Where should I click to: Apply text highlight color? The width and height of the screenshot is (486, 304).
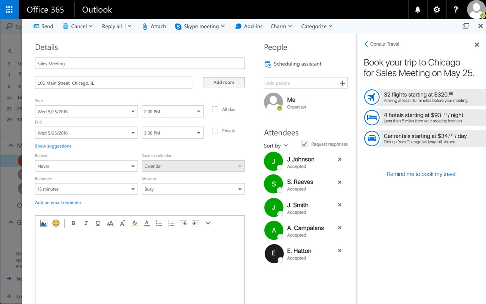(134, 223)
